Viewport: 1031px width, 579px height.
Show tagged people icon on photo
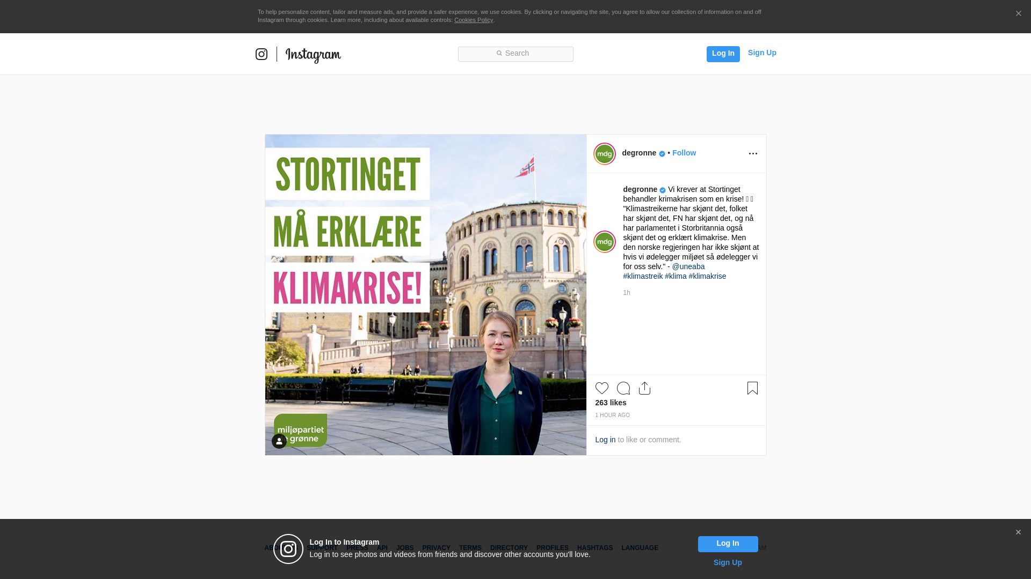tap(279, 441)
